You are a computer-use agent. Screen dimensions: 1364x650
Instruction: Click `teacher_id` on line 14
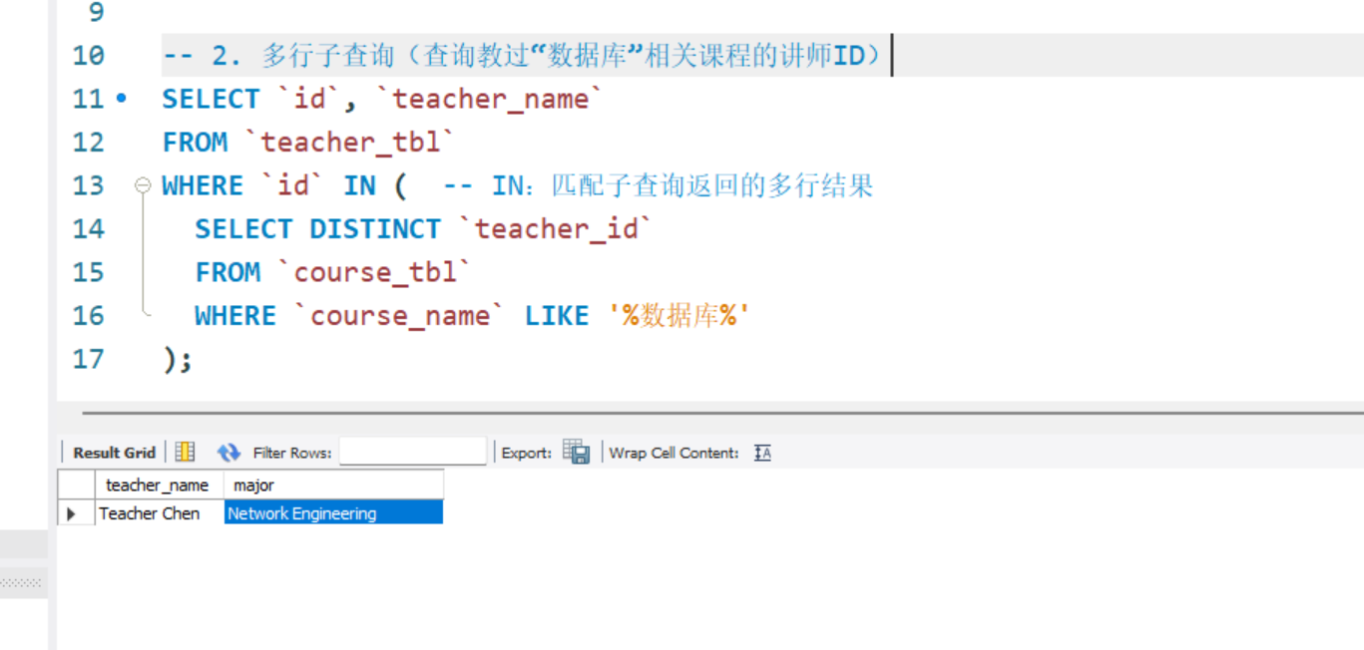click(x=555, y=228)
